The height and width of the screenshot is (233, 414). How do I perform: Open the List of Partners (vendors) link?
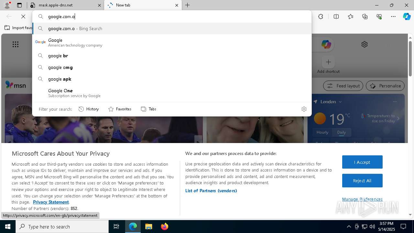211,191
